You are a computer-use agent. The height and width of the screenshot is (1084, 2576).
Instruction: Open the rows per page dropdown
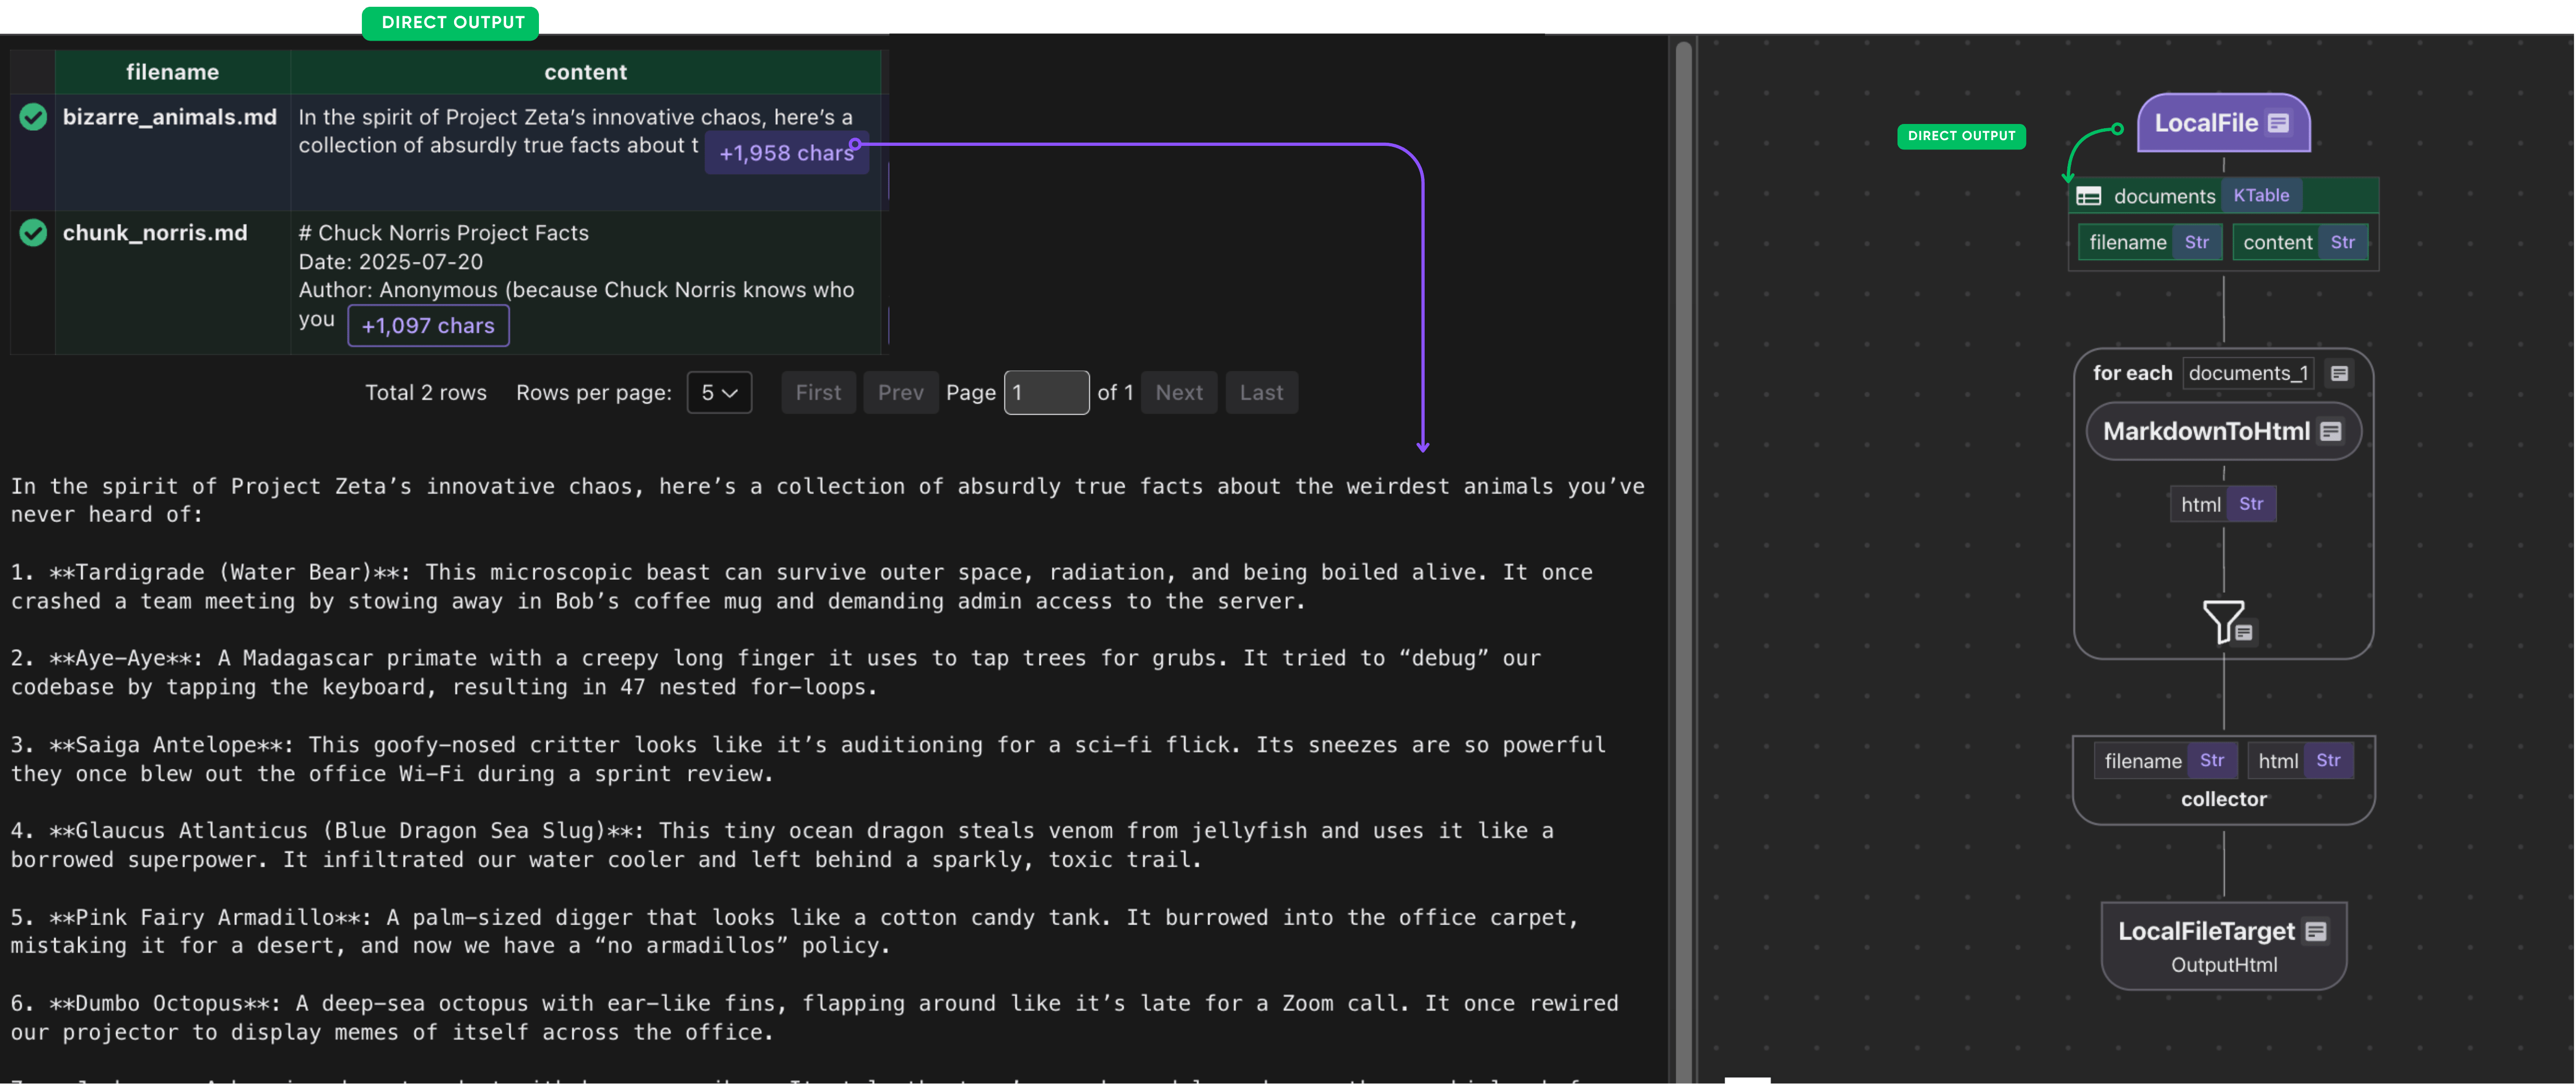point(719,392)
